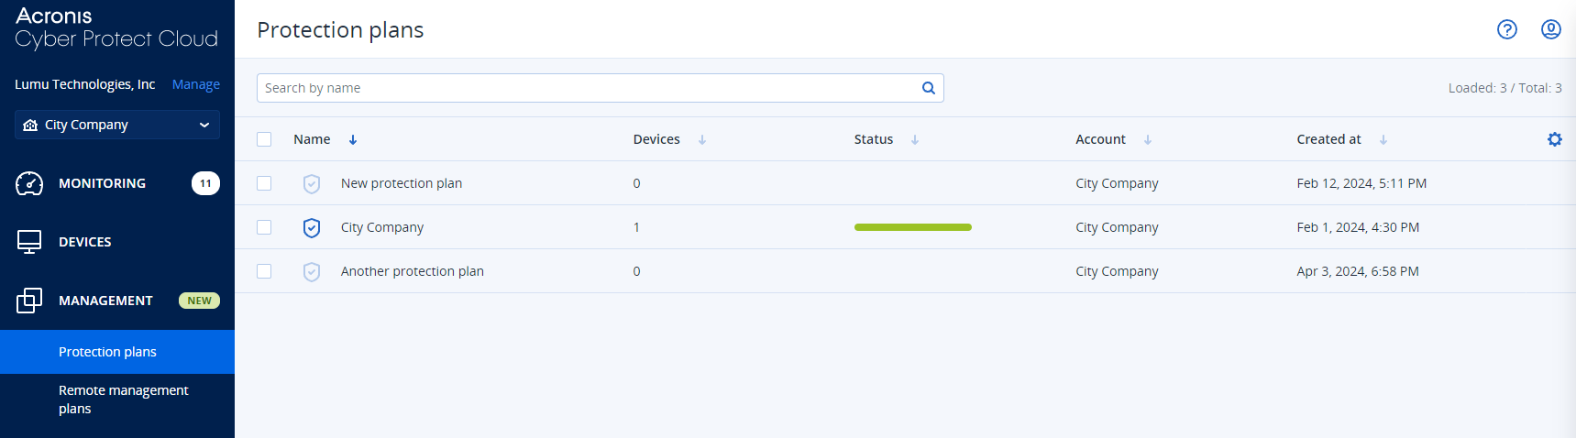Sort by Created at column arrow
1576x438 pixels.
tap(1383, 139)
